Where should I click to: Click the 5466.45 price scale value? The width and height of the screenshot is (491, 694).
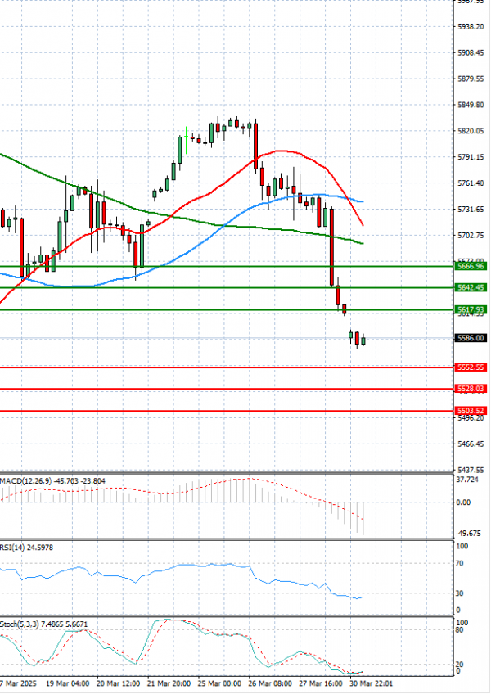pos(471,444)
